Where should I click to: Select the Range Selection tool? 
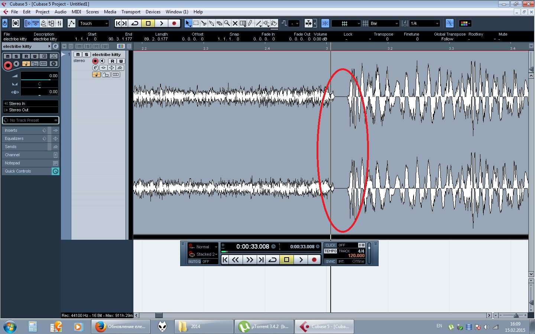[x=196, y=23]
